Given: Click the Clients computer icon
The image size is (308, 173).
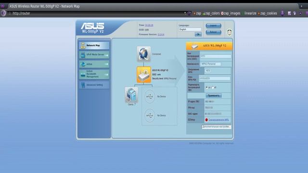Looking at the screenshot, I should (x=131, y=95).
